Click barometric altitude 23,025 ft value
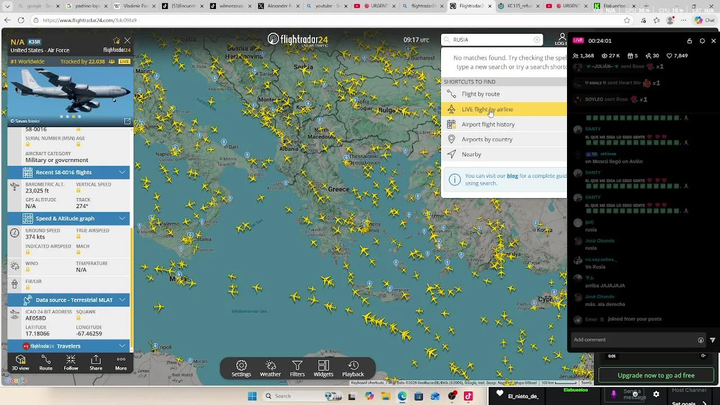The width and height of the screenshot is (720, 405). 37,191
